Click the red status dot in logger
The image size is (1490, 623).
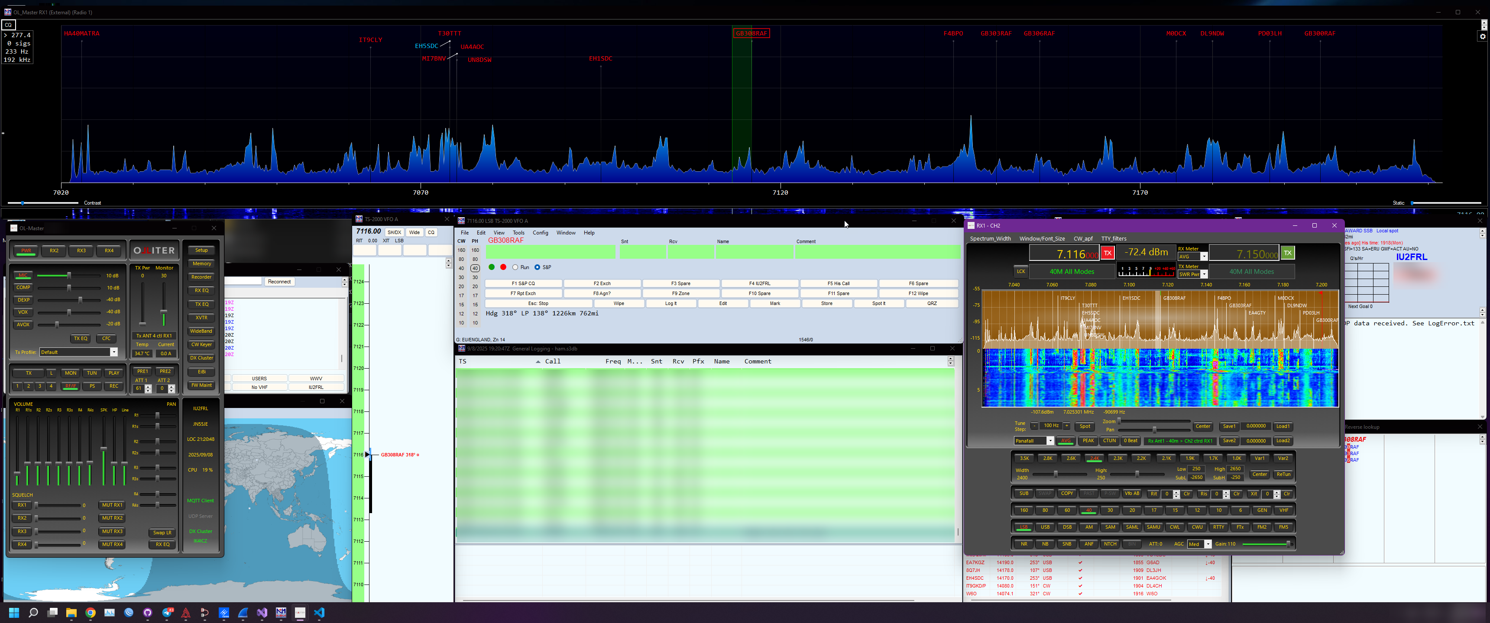tap(503, 267)
